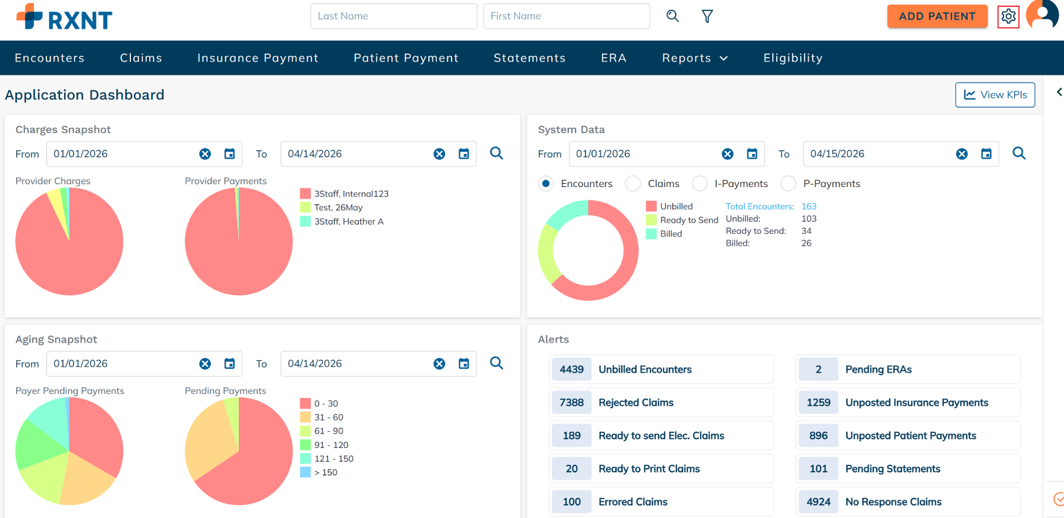Open the settings gear icon
1064x518 pixels.
(1008, 17)
